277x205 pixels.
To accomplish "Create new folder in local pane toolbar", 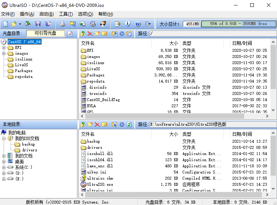I will (x=90, y=124).
